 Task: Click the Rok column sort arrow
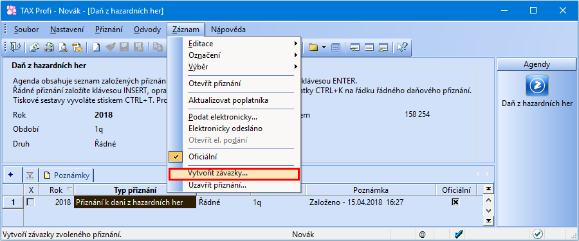tap(69, 190)
